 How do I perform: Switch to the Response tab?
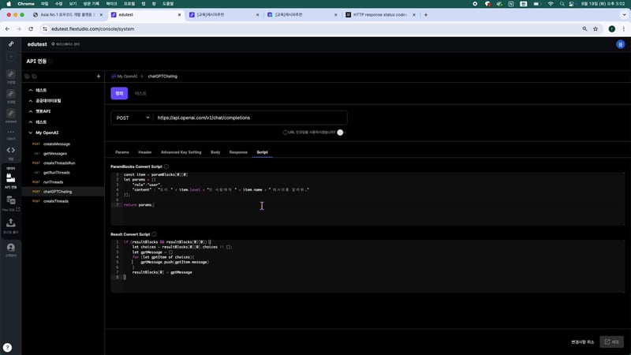(x=238, y=151)
